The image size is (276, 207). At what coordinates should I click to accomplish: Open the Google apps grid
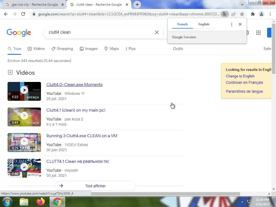coord(258,33)
